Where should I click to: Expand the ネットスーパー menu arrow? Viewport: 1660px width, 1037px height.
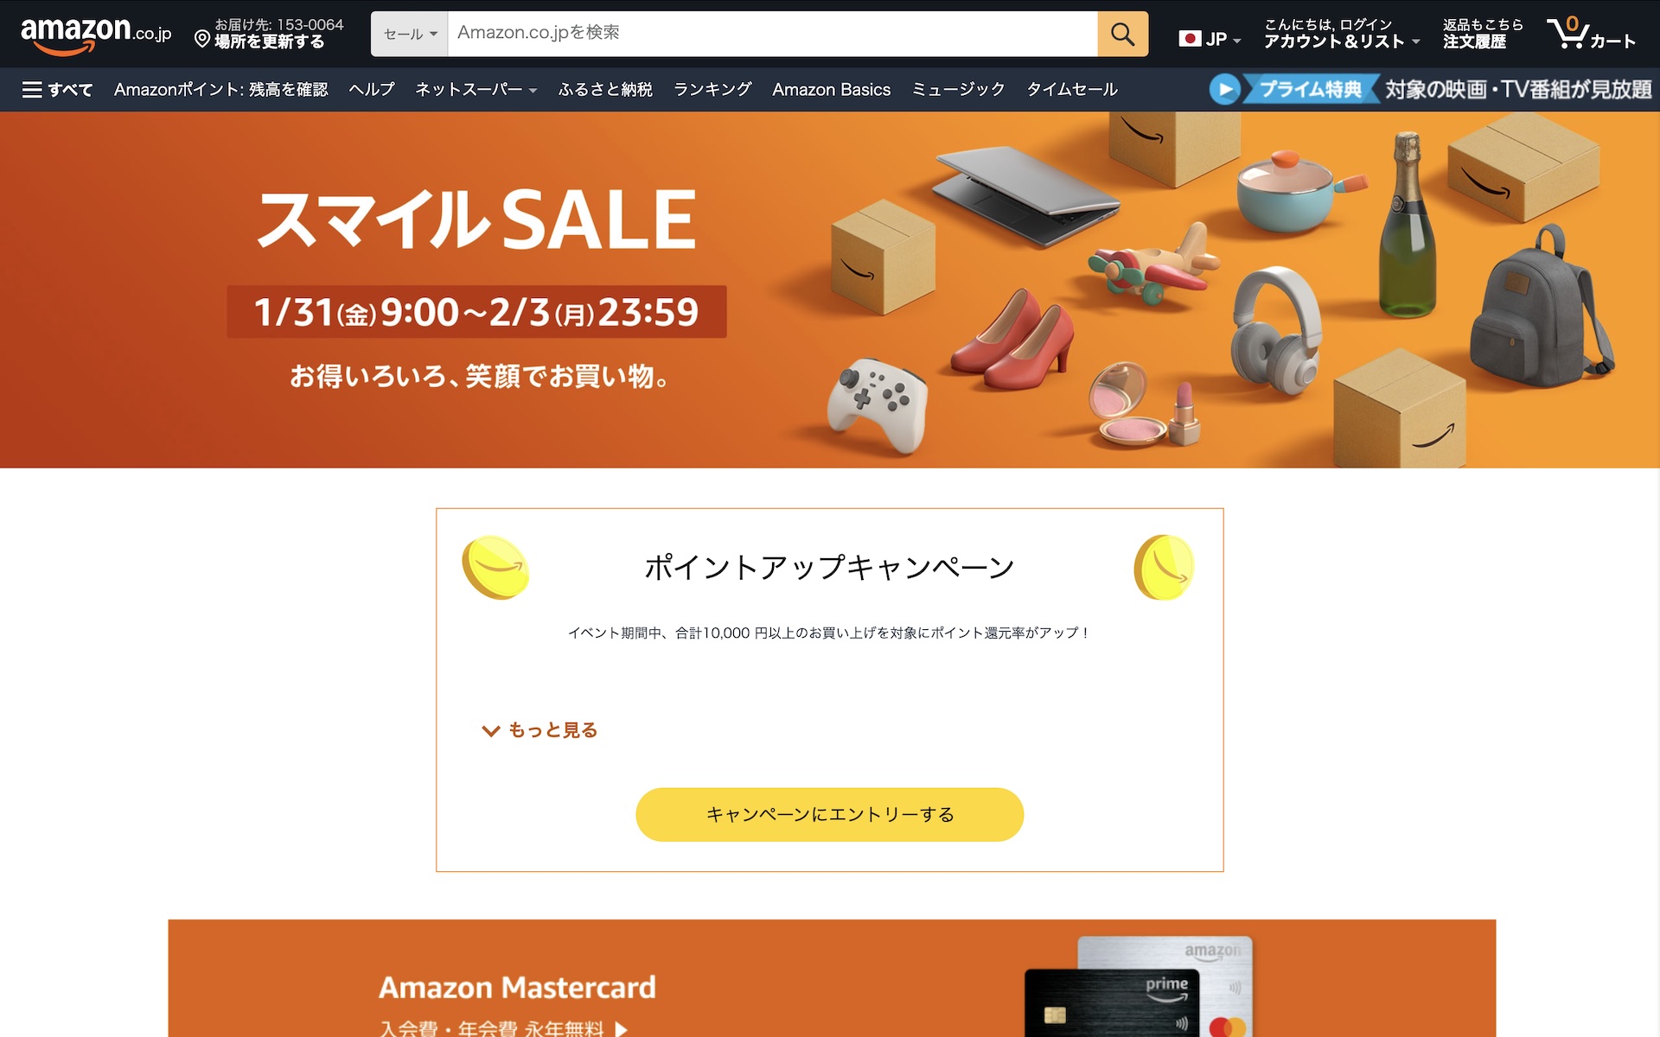click(533, 91)
